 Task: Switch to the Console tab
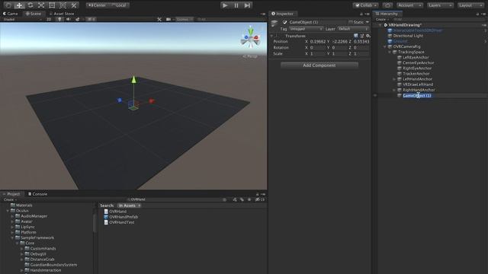tap(37, 194)
